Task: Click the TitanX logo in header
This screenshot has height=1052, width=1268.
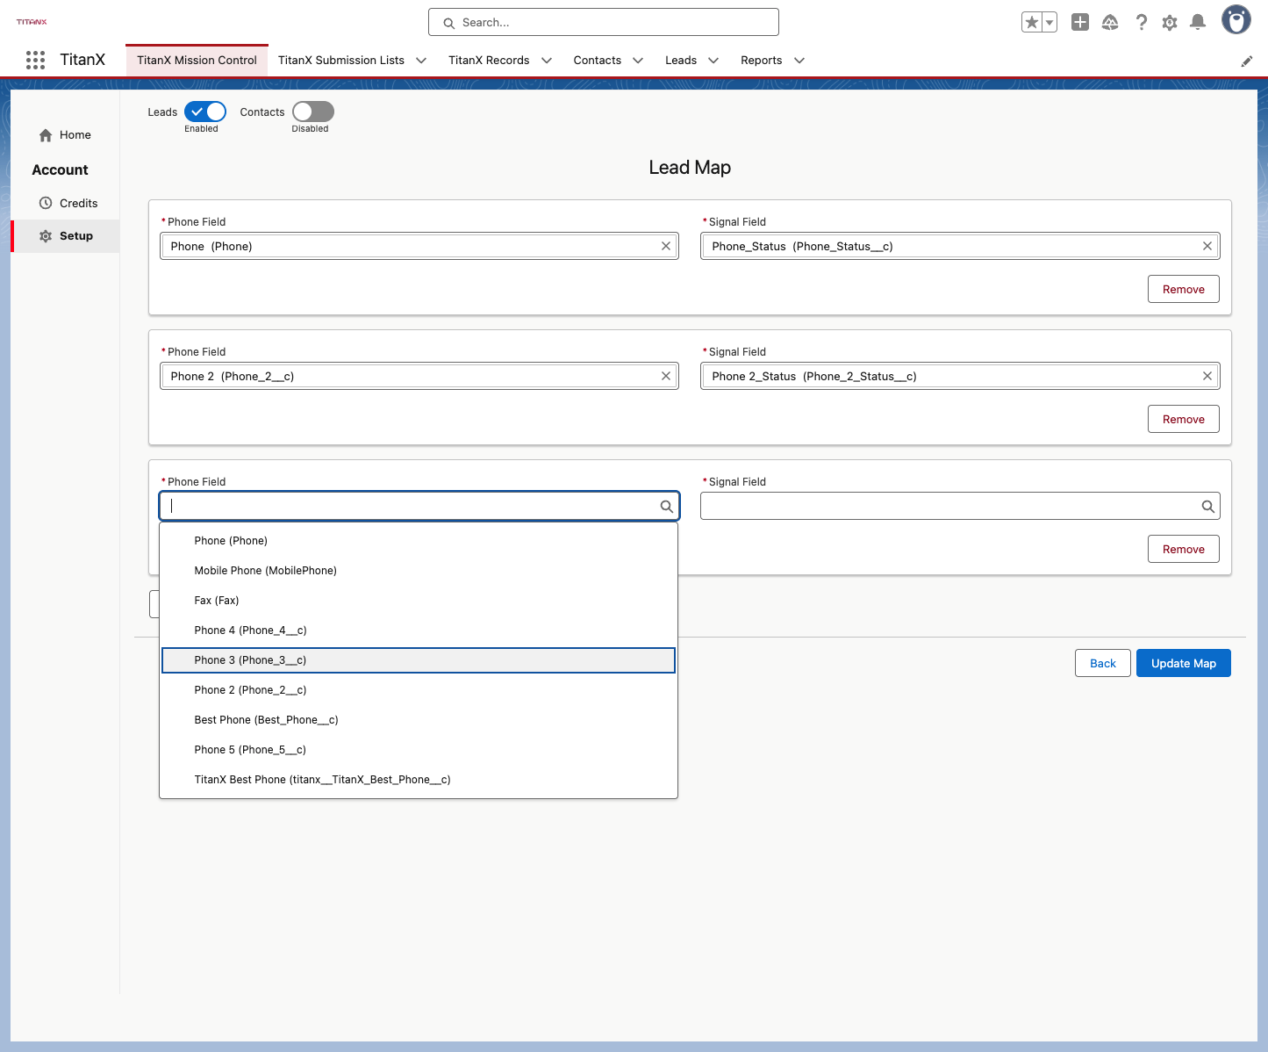Action: (32, 22)
